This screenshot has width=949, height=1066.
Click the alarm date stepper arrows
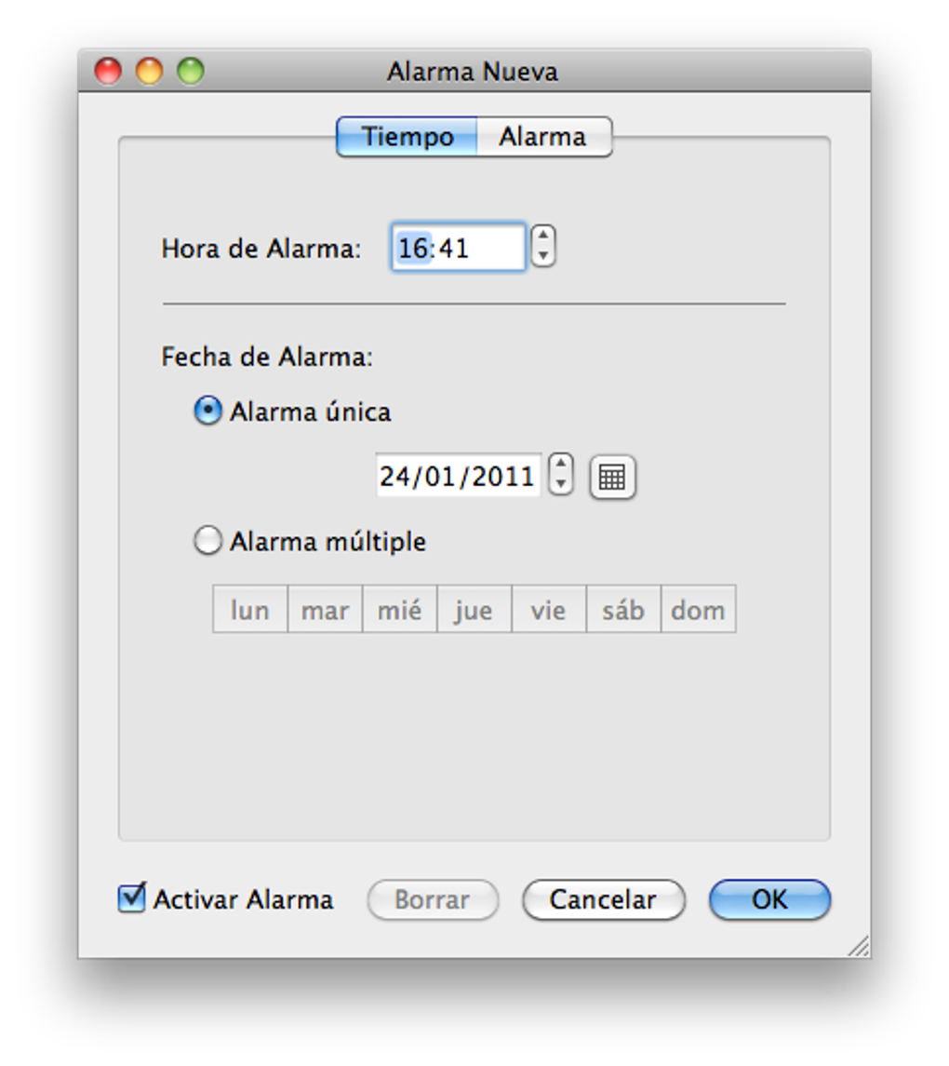click(x=560, y=475)
